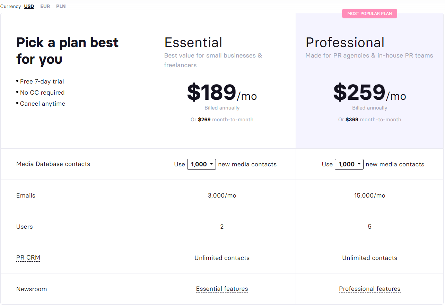This screenshot has width=445, height=305.
Task: Click the Professional $369 month-to-month text
Action: 369,120
